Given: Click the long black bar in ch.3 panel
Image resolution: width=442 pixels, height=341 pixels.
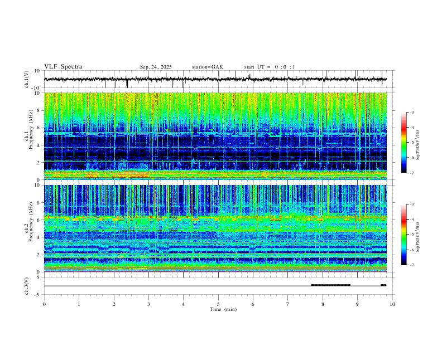Looking at the screenshot, I should (330, 285).
